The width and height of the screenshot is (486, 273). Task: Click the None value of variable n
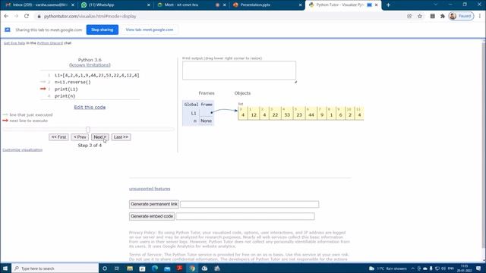206,121
